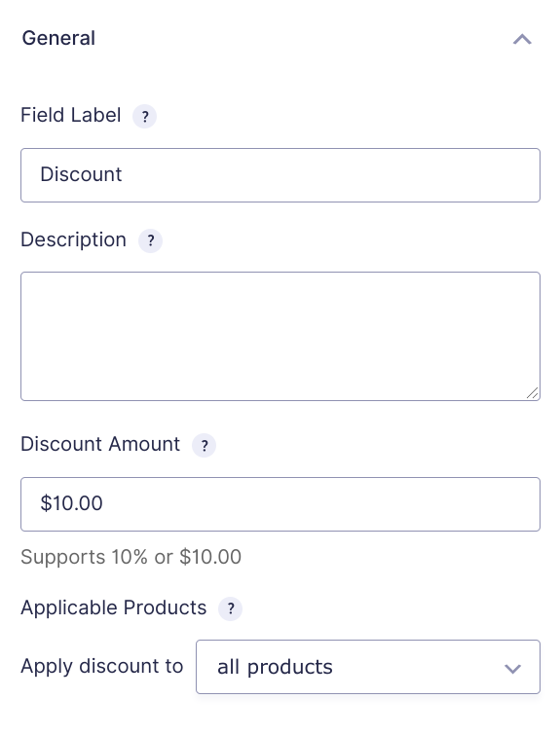Click the 'Apply discount to' label
The width and height of the screenshot is (560, 736).
[x=102, y=667]
